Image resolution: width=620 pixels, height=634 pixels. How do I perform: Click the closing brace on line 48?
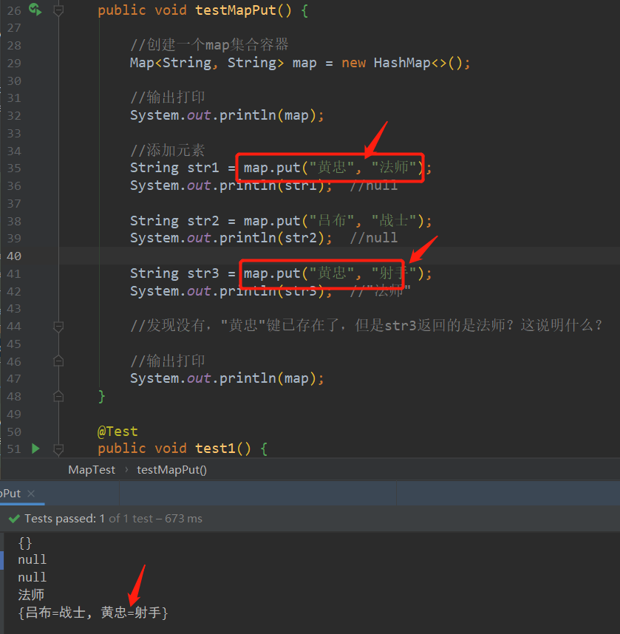(101, 396)
